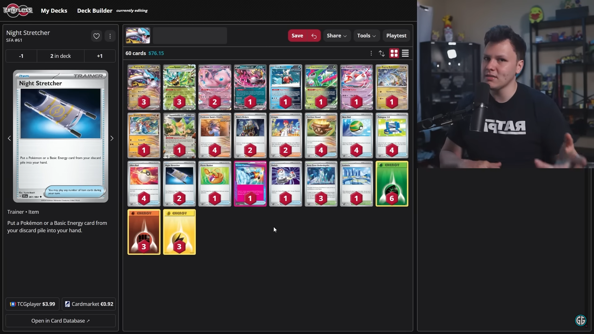Select the Slither Wing card
This screenshot has height=334, width=594.
pyautogui.click(x=144, y=135)
